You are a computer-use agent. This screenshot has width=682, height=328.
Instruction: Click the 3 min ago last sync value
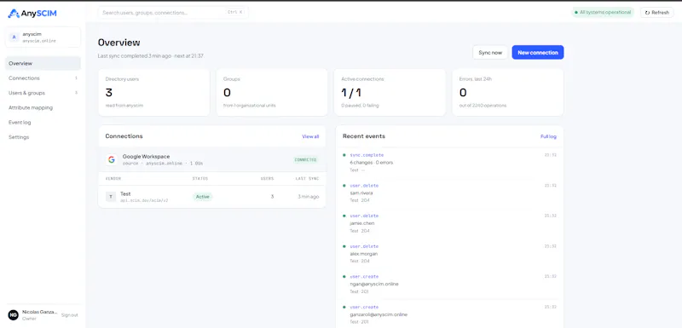[x=309, y=197]
